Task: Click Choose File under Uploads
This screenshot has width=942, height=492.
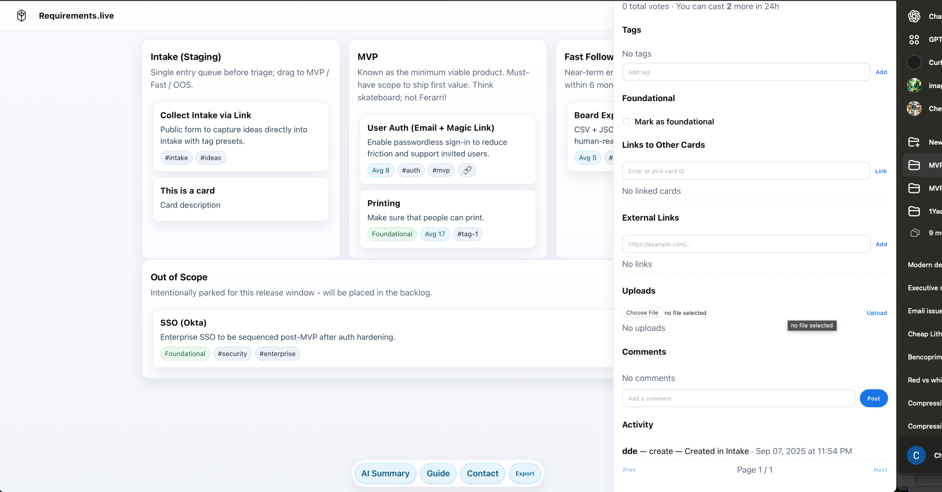Action: tap(642, 313)
